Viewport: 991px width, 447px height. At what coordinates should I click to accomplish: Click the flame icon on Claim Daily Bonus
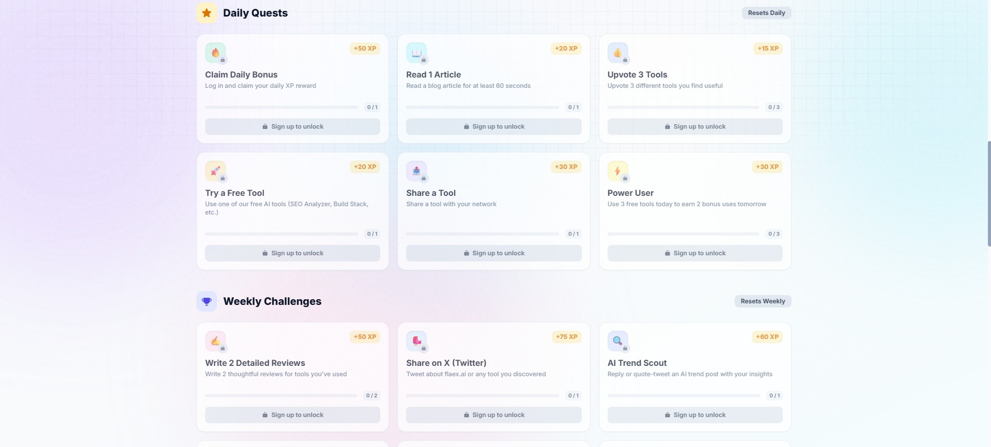(x=215, y=52)
